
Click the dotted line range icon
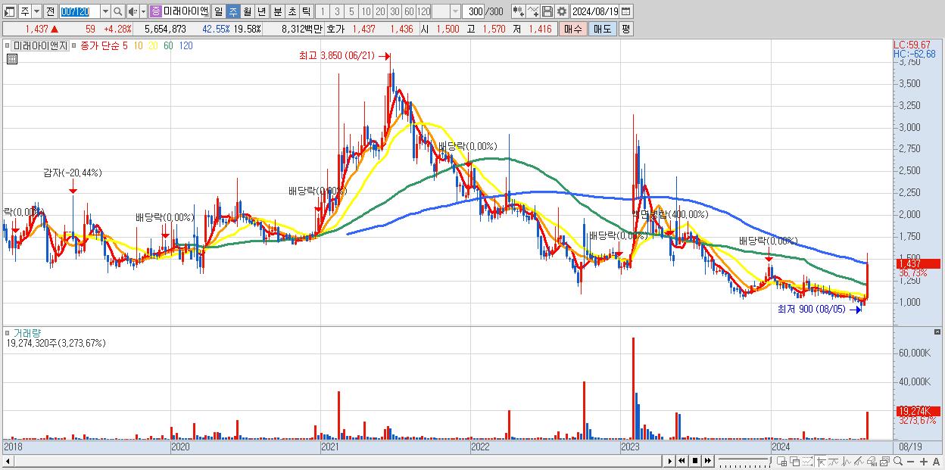[807, 461]
